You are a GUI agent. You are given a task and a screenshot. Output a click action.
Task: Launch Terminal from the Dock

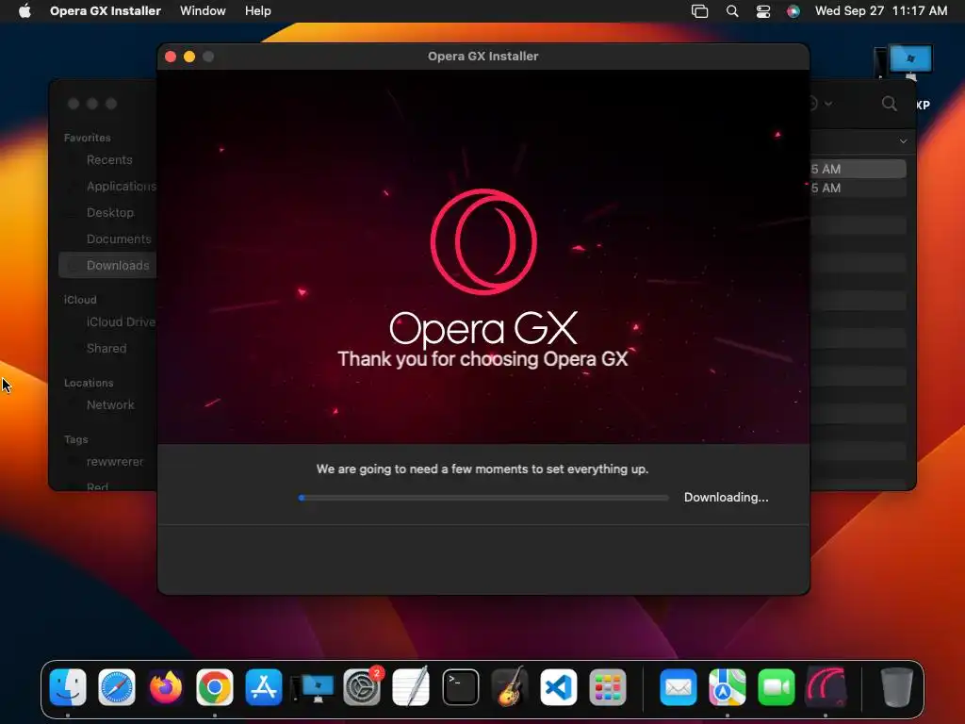point(460,687)
